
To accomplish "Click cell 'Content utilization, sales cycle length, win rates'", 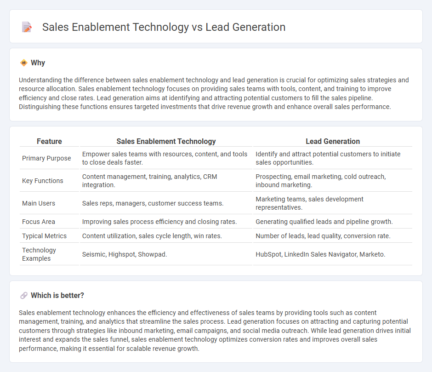I will pos(166,236).
